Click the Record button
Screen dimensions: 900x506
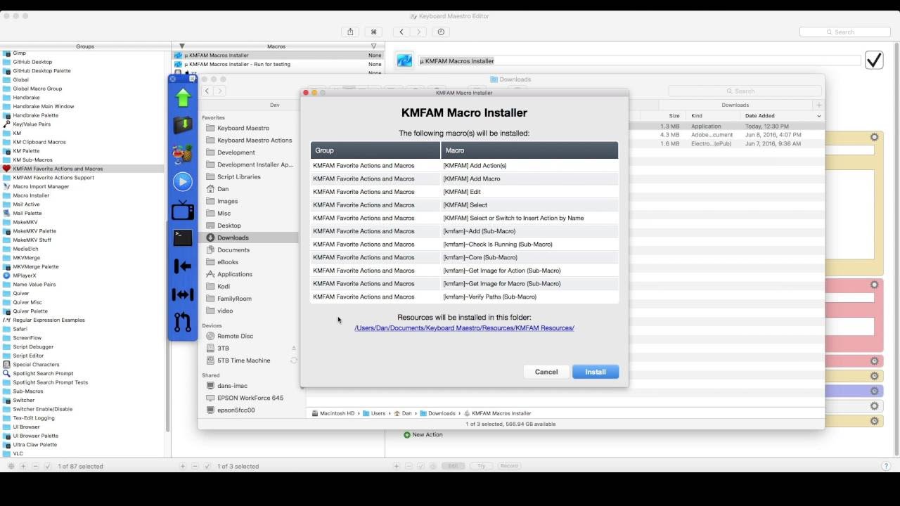[x=509, y=466]
